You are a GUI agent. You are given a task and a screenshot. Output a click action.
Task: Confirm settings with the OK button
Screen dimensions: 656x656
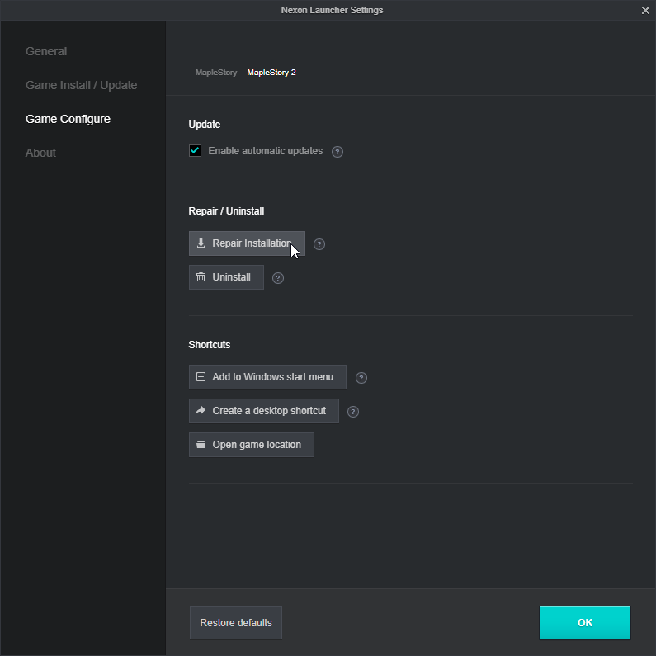tap(584, 623)
